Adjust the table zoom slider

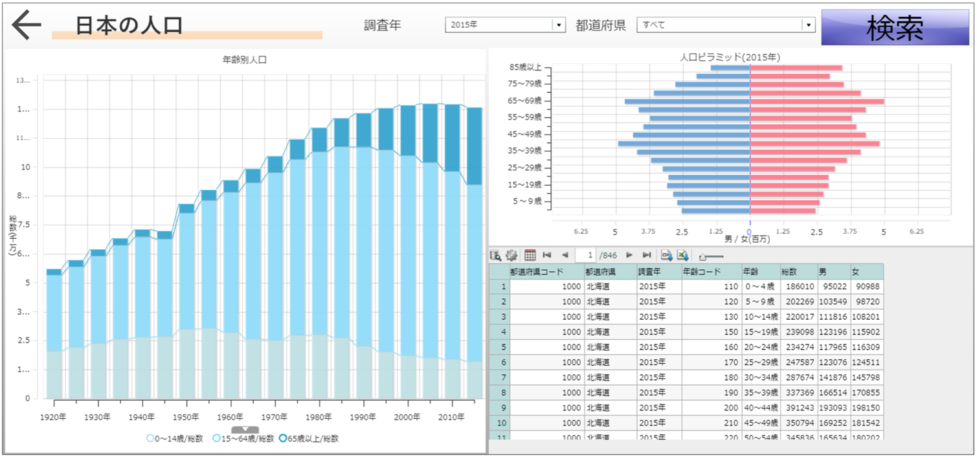(703, 257)
